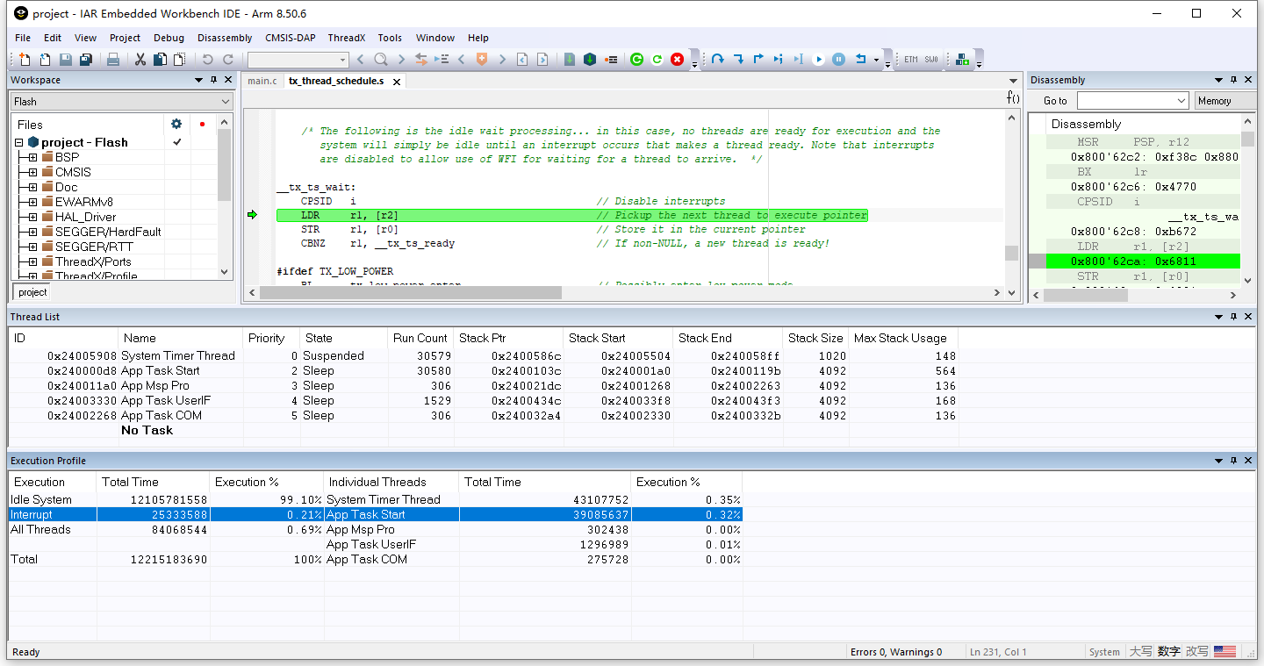This screenshot has width=1264, height=666.
Task: Switch to the main.c editor tab
Action: (x=262, y=81)
